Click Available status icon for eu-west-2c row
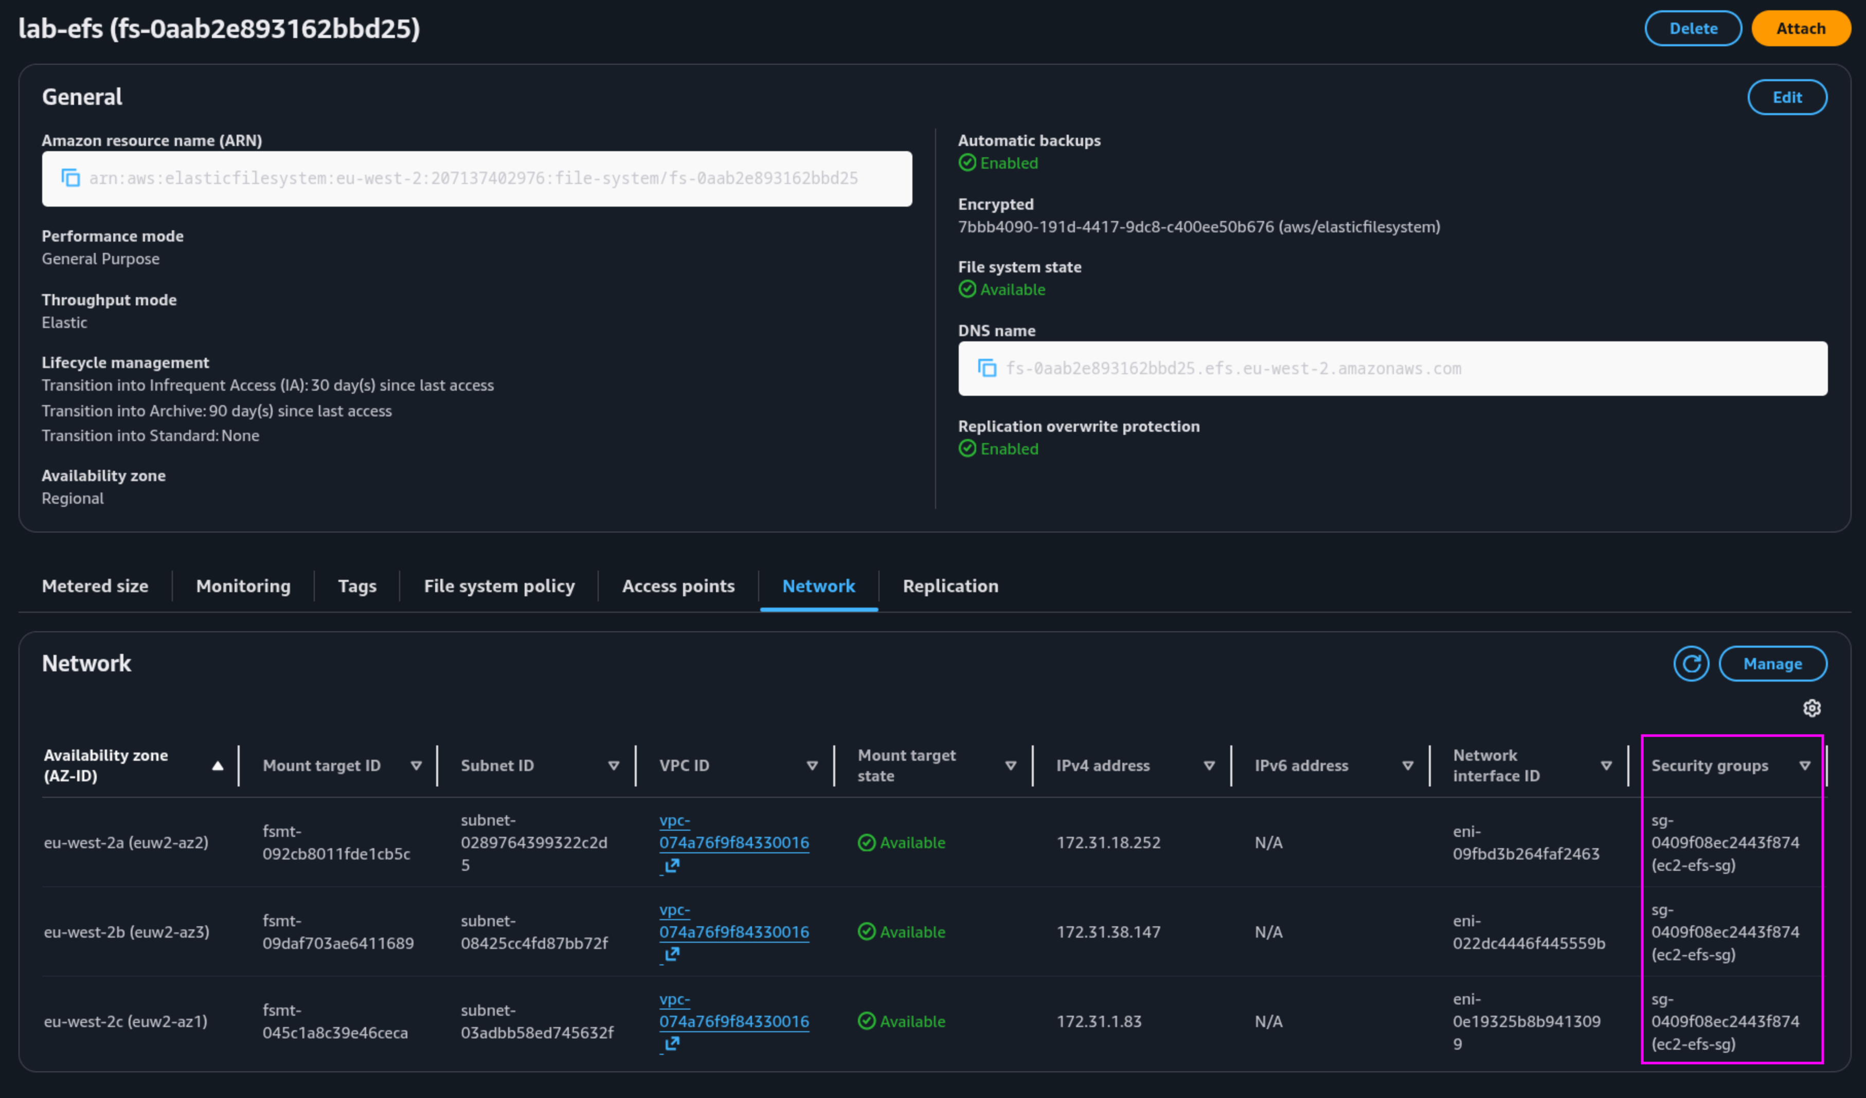This screenshot has width=1866, height=1098. 866,1021
